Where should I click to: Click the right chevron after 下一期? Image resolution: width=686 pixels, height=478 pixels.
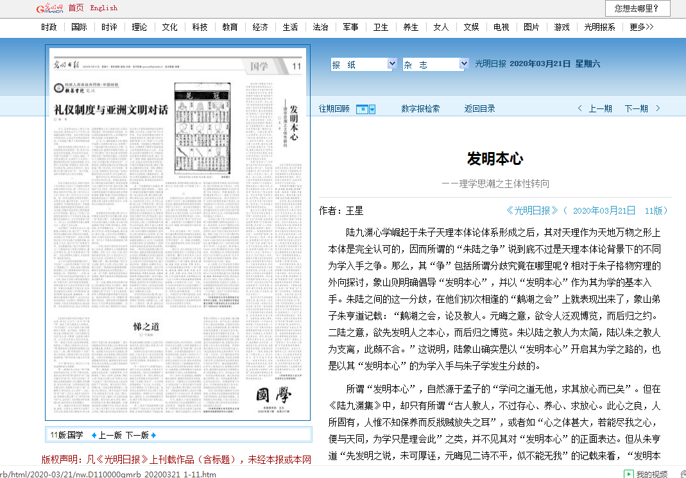tap(657, 108)
